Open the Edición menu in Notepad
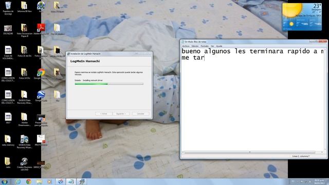Screen dimensions: 329x185 click(x=195, y=46)
